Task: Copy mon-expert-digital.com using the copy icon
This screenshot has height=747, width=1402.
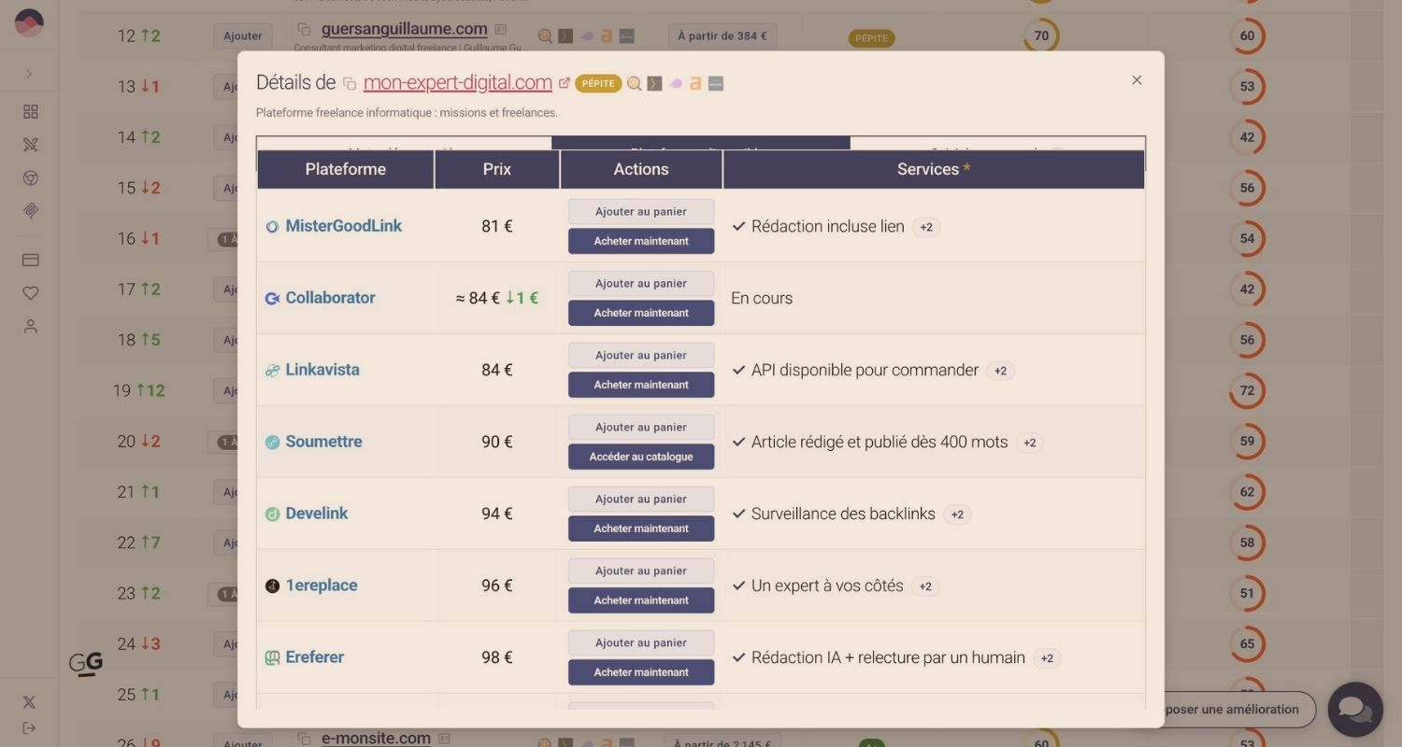Action: pos(350,83)
